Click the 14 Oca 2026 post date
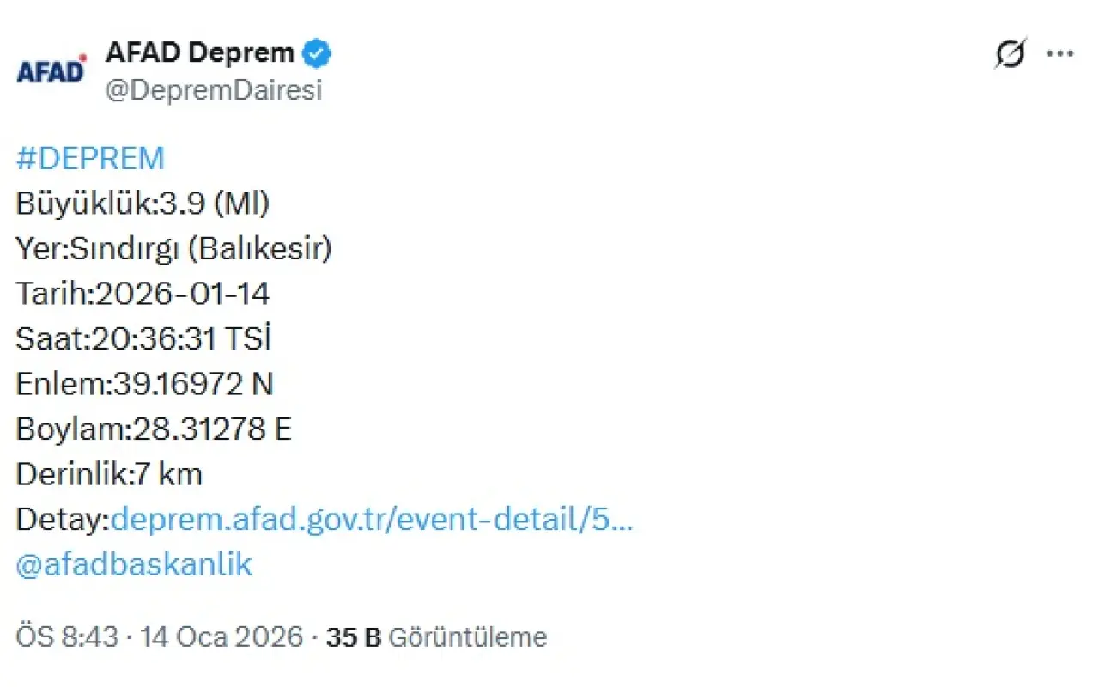This screenshot has width=1099, height=688. pos(222,637)
